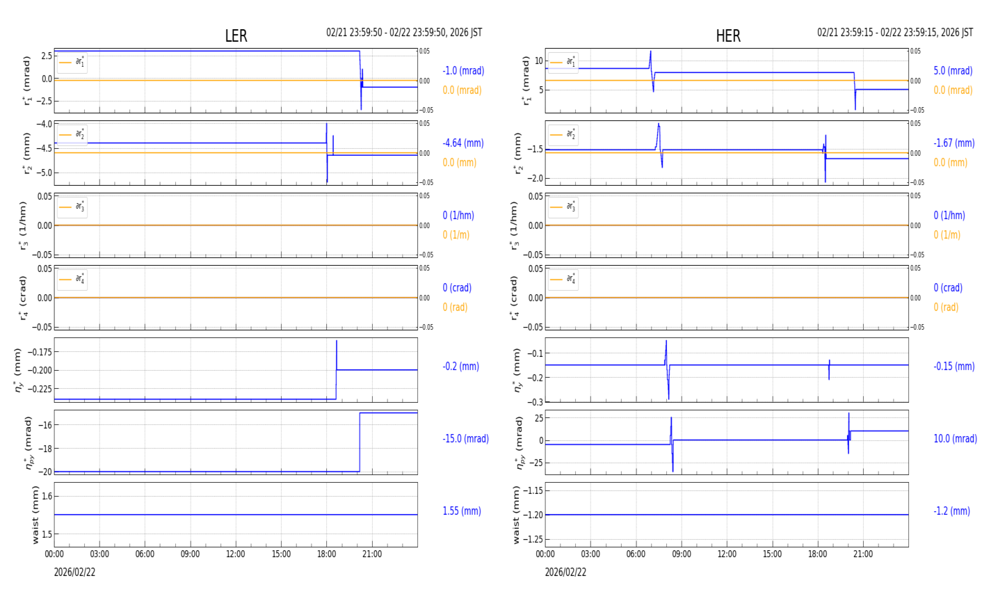982x601 pixels.
Task: Click the blue 5.0 (mrad) value
Action: tap(953, 71)
